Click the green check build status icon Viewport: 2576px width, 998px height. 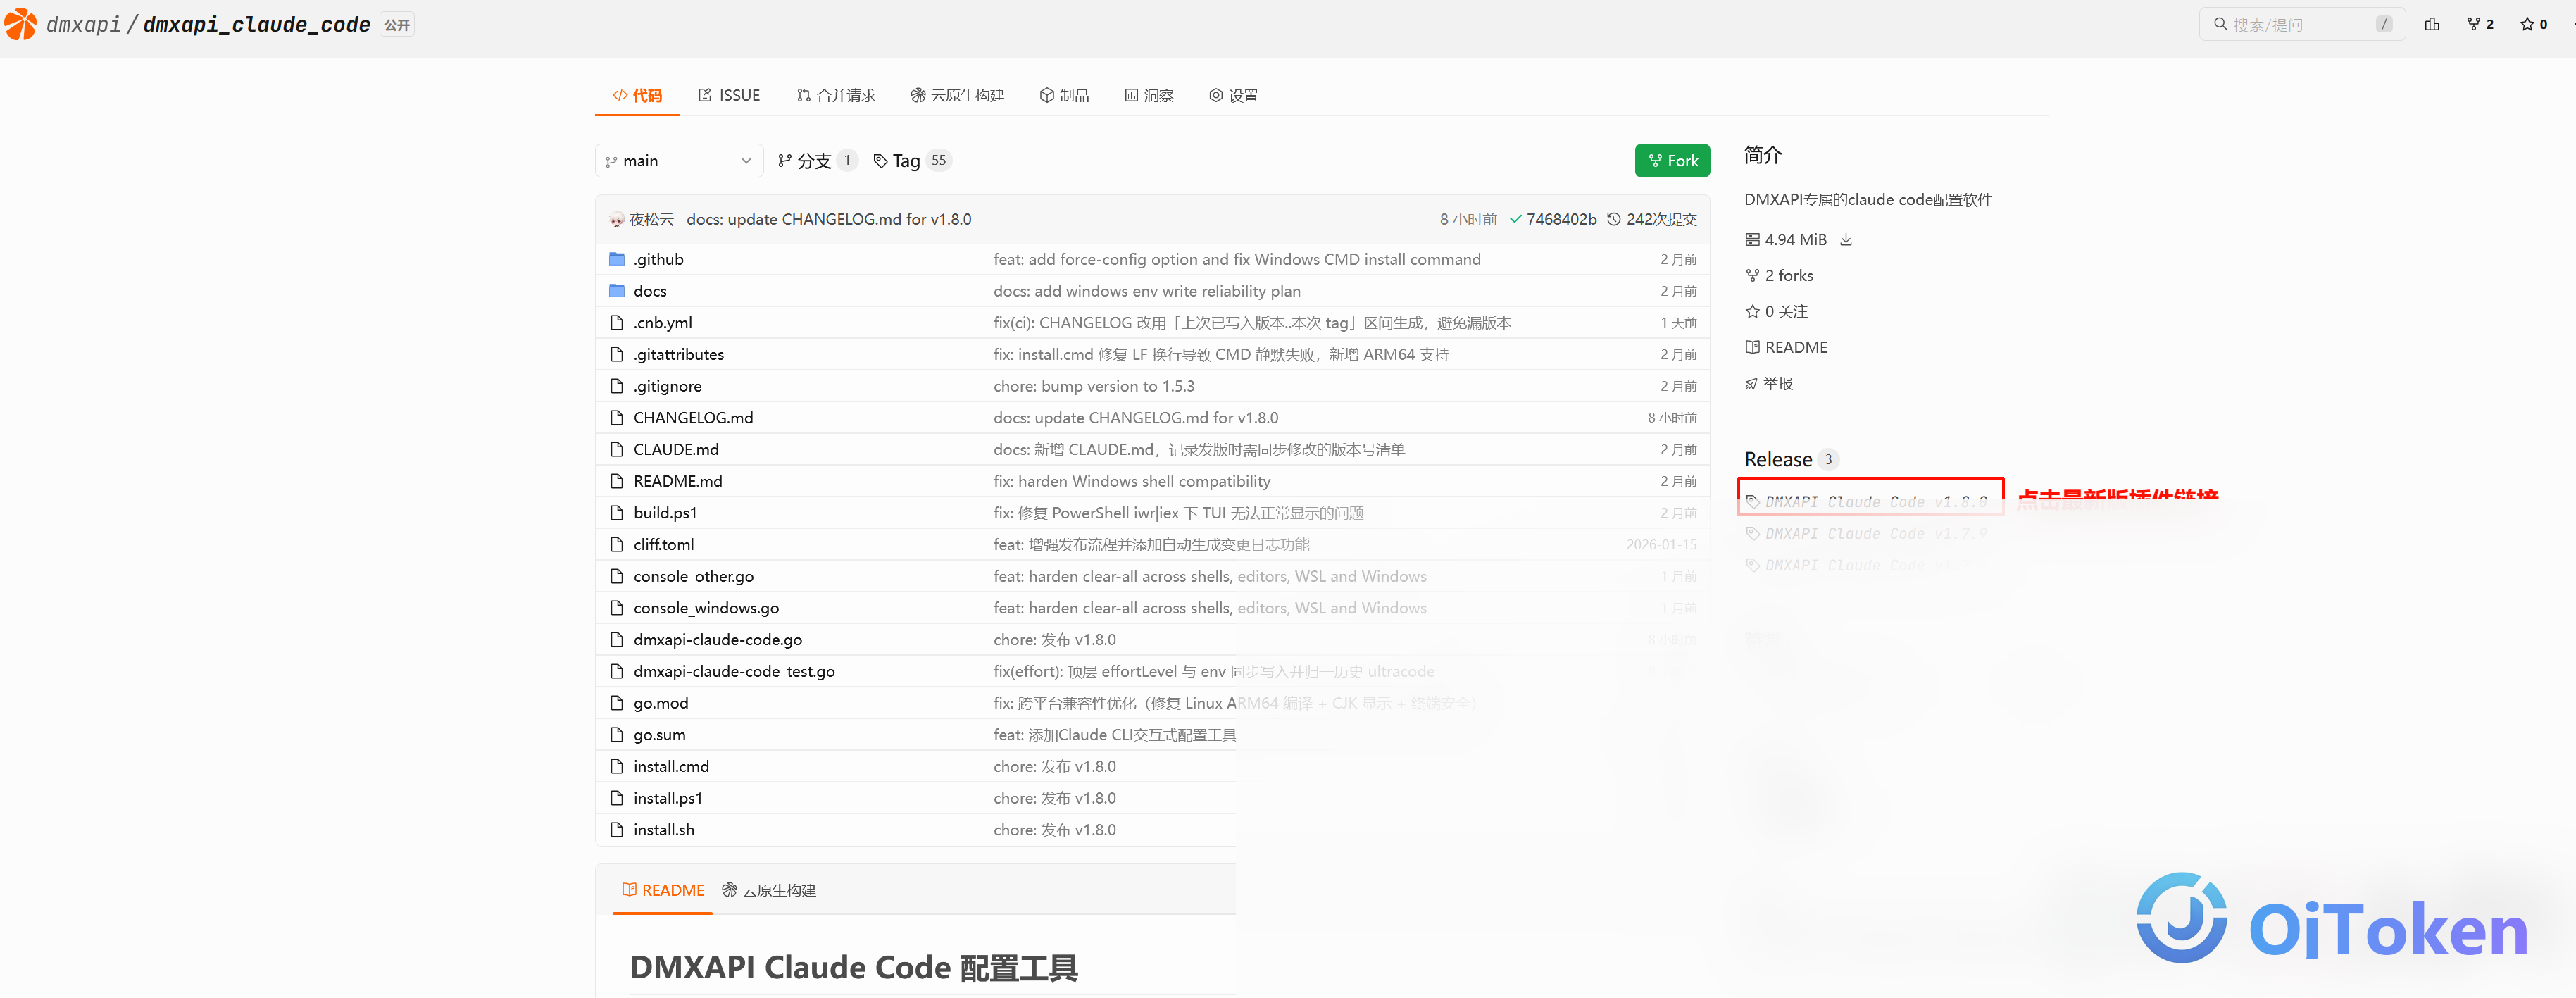coord(1515,219)
